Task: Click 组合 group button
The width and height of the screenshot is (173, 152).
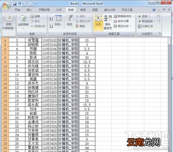Action: [x=143, y=16]
